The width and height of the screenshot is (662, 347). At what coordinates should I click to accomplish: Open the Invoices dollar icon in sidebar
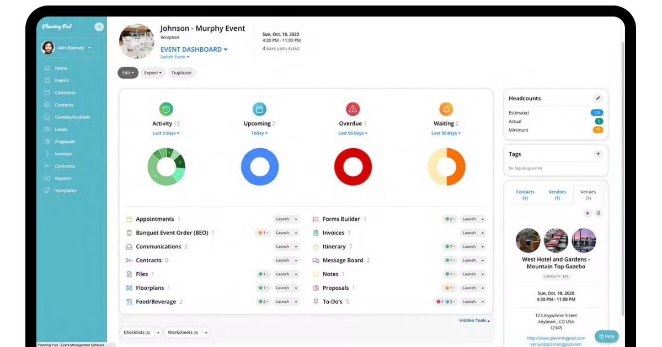coord(47,154)
